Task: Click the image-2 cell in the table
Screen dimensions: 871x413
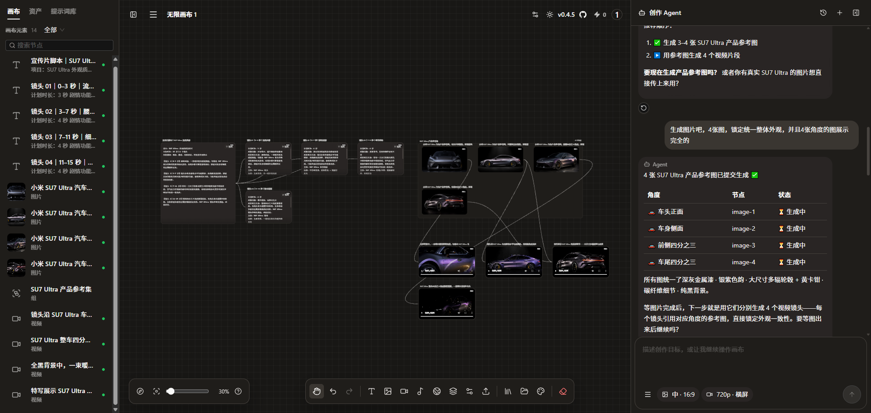Action: [x=744, y=228]
